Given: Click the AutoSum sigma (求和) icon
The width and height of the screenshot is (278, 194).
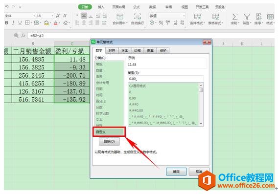Looking at the screenshot, I should [235, 17].
